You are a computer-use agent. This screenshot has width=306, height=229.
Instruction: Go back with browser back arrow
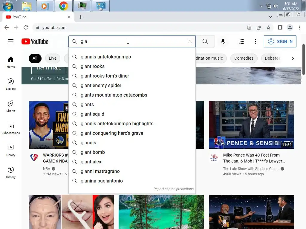coord(7,27)
